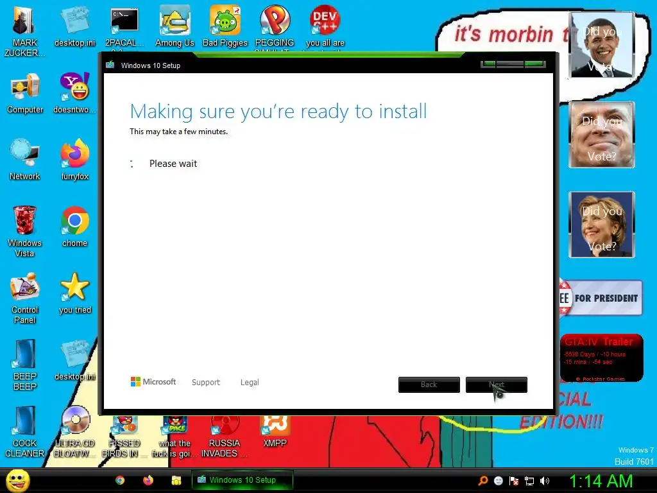Screen dimensions: 657x493
Task: Open the file explorer taskbar icon
Action: tap(176, 480)
